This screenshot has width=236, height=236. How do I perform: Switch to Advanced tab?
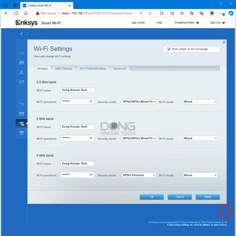pos(119,68)
